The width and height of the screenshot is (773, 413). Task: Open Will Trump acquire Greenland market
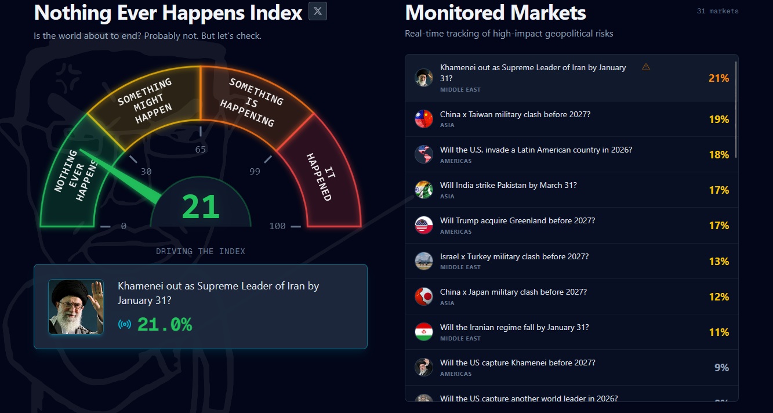[x=571, y=225]
